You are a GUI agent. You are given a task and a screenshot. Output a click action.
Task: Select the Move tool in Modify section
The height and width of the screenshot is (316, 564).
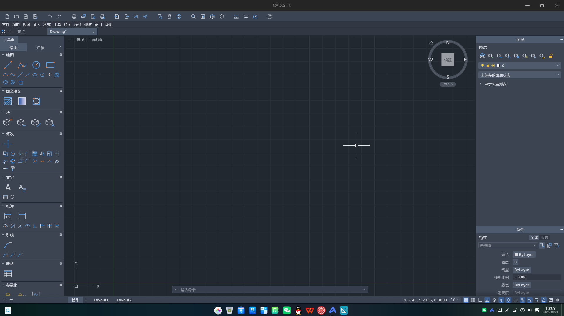click(x=8, y=144)
